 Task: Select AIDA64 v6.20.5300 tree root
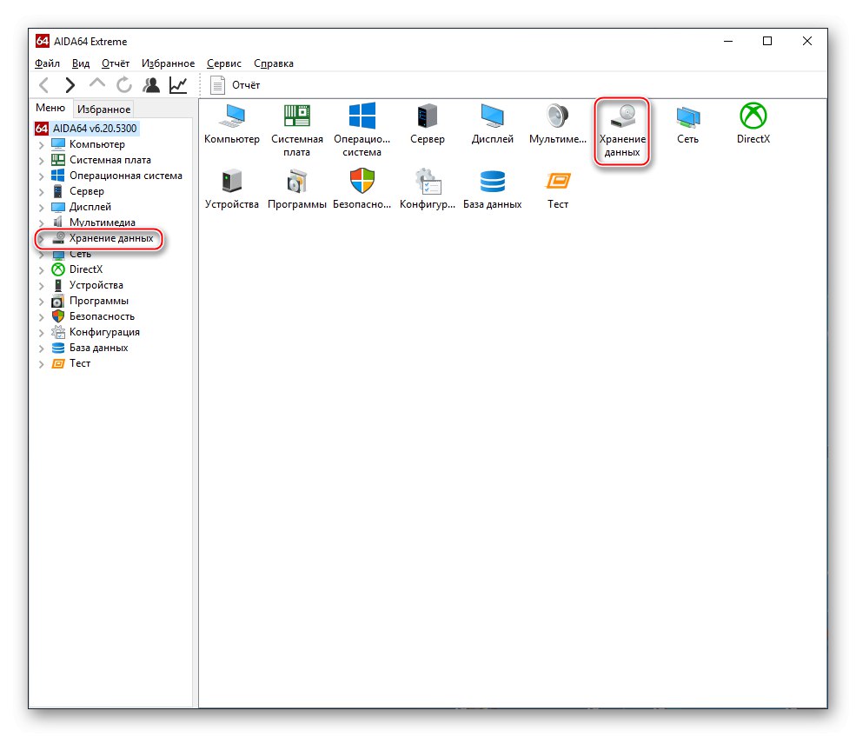[86, 129]
